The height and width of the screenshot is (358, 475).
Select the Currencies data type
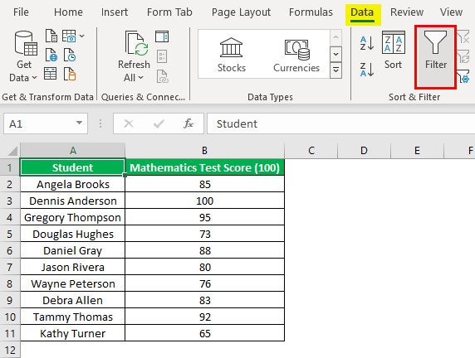(296, 55)
